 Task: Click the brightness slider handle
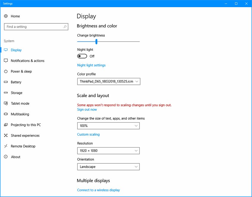(96, 42)
